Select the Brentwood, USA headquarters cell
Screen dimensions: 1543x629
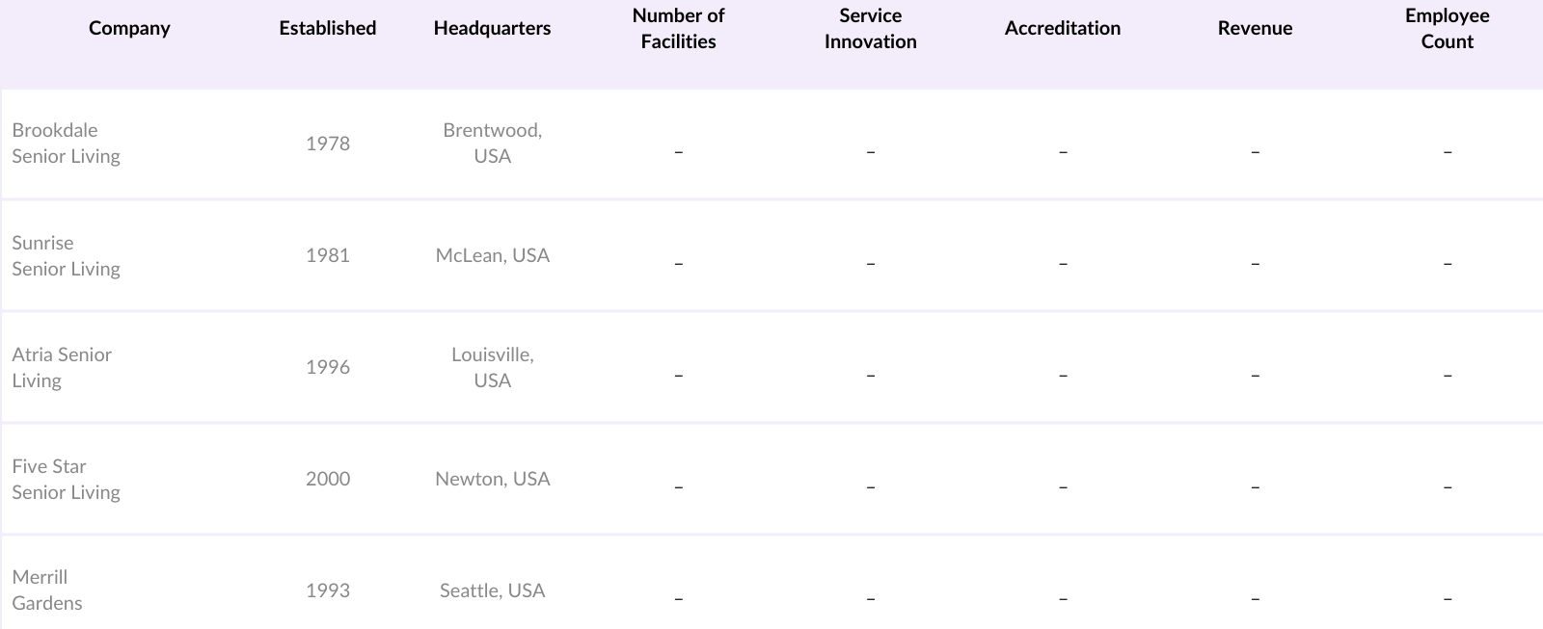(492, 144)
